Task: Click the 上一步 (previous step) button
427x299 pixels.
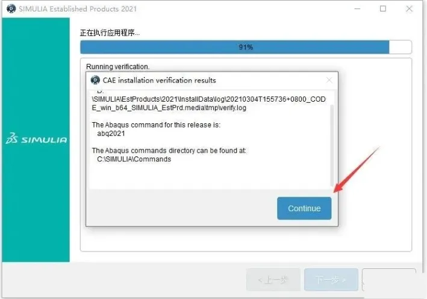Action: pos(273,280)
